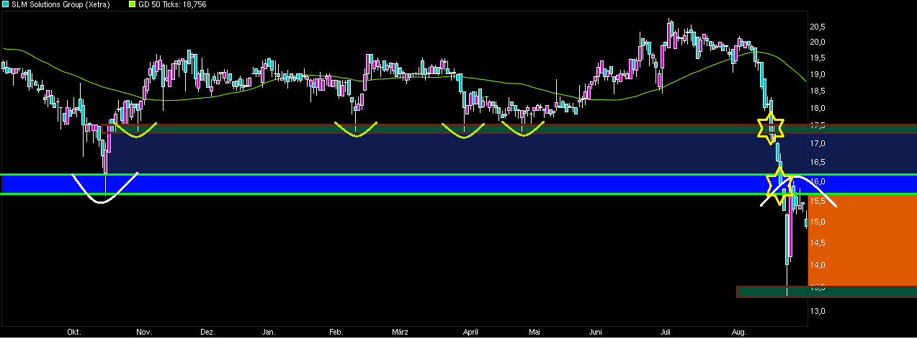Screen dimensions: 917x339
Task: Click the 'Juli' month label on time axis
Action: pos(666,333)
